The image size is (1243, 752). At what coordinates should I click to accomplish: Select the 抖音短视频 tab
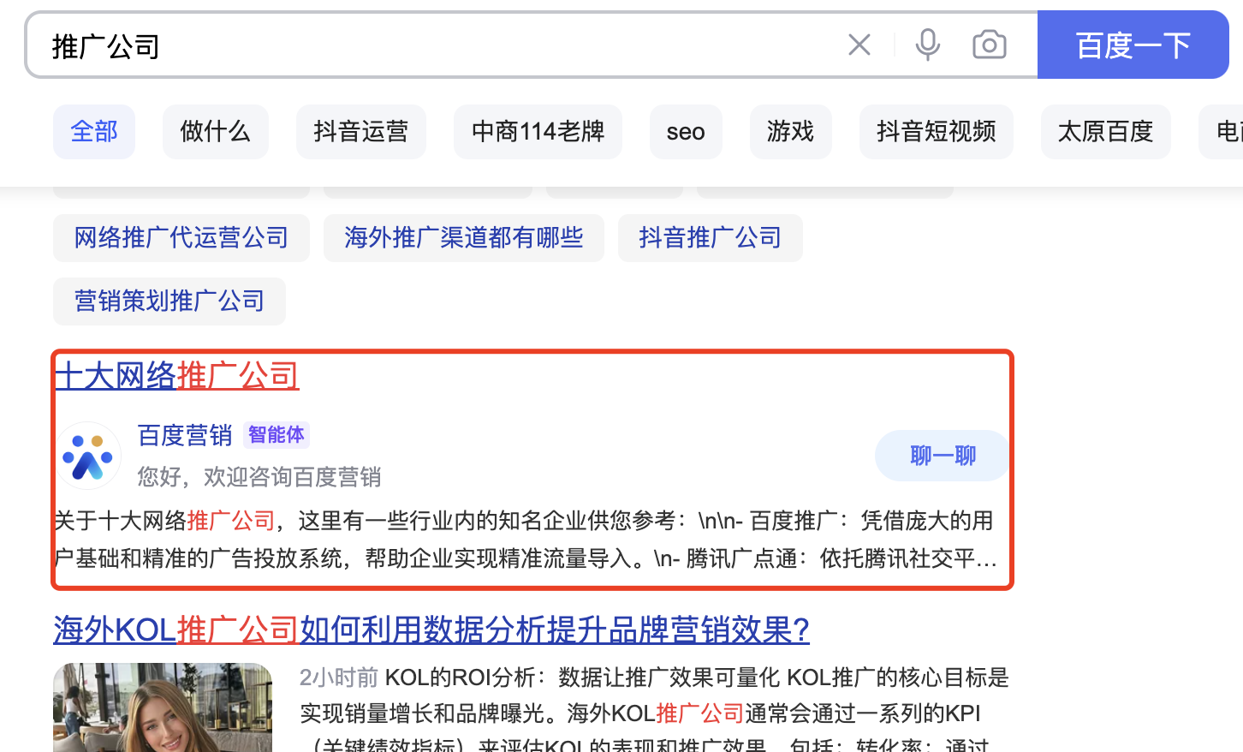click(936, 132)
